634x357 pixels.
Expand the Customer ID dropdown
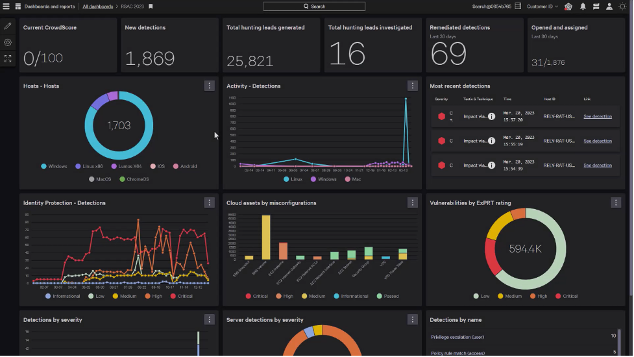click(543, 6)
